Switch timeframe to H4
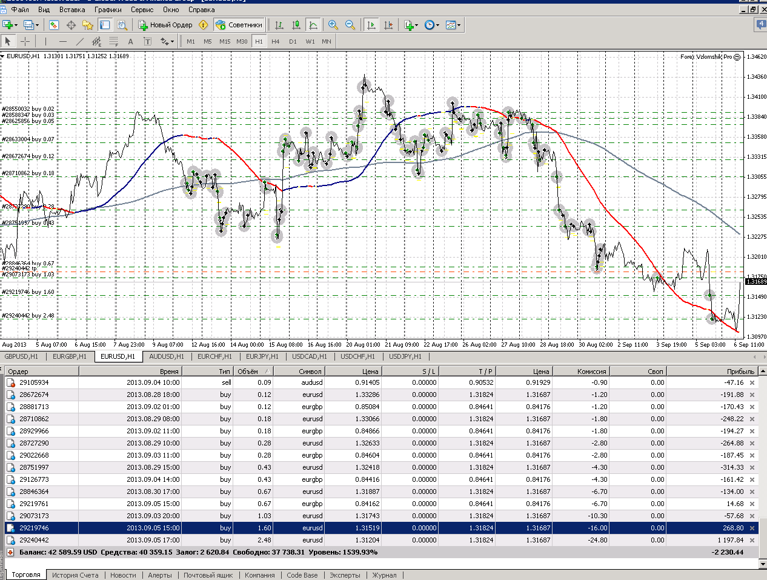 276,41
